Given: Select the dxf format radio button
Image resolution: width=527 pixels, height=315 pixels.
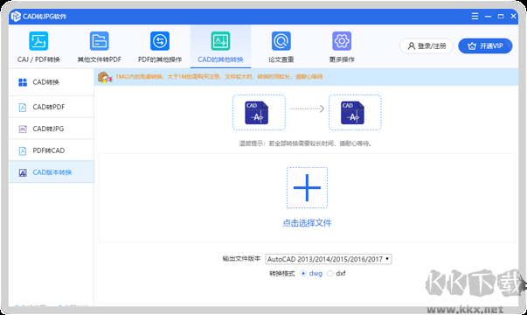Looking at the screenshot, I should (330, 274).
